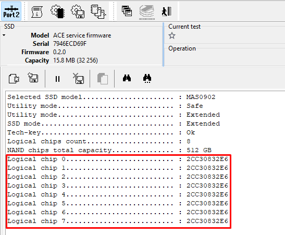Screen dimensions: 285x235
Task: Click the grayed disk stack icon
Action: (x=147, y=12)
